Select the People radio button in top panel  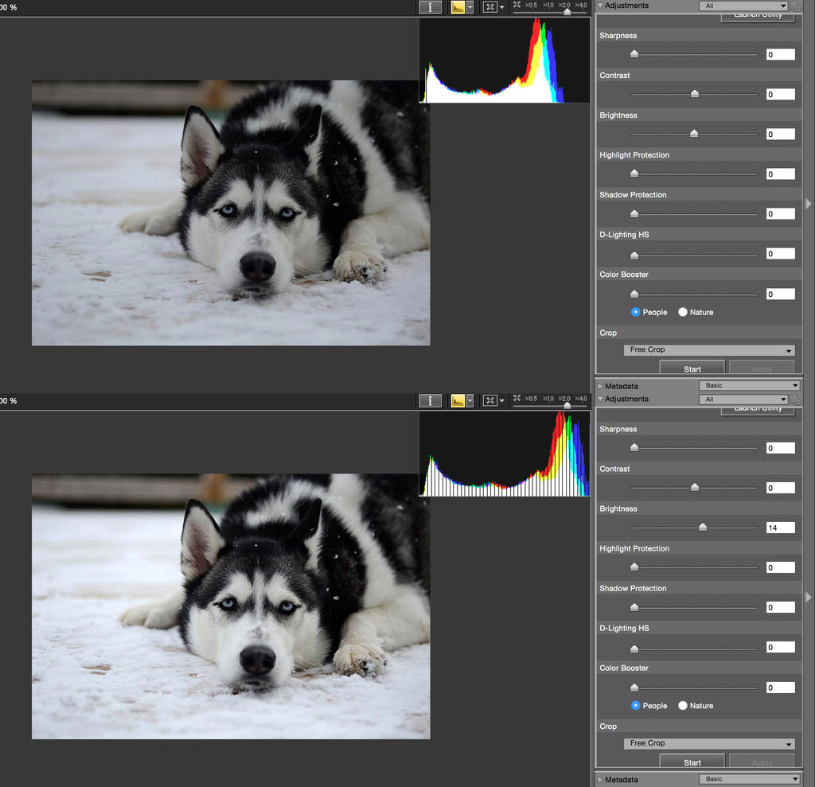click(635, 312)
